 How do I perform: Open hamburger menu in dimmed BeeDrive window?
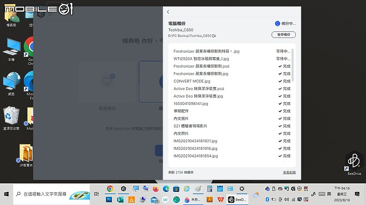[x=50, y=14]
